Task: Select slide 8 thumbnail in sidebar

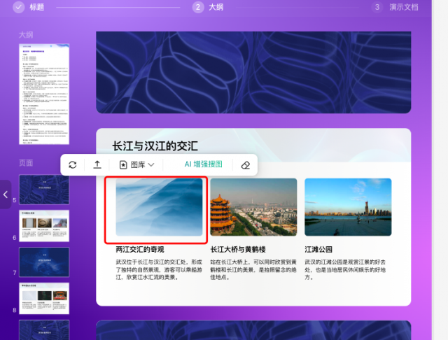Action: point(44,298)
